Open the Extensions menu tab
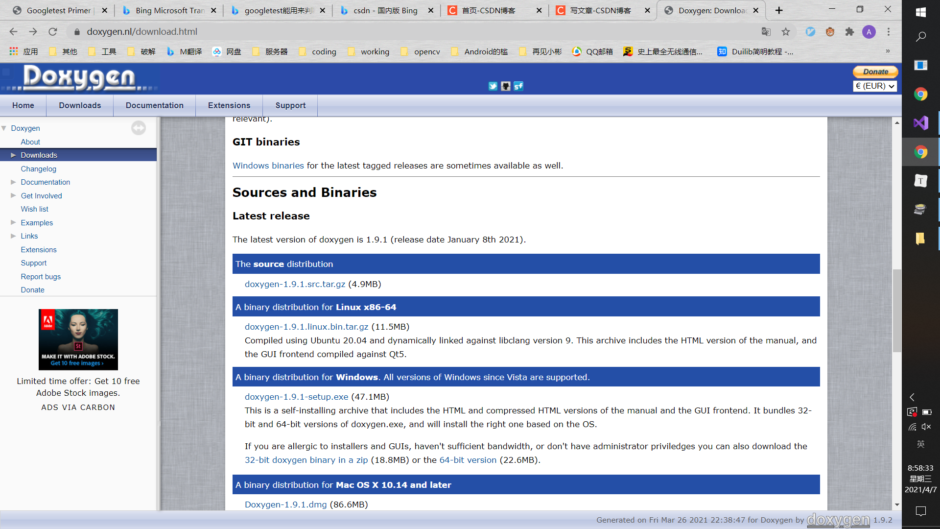940x529 pixels. click(x=229, y=105)
